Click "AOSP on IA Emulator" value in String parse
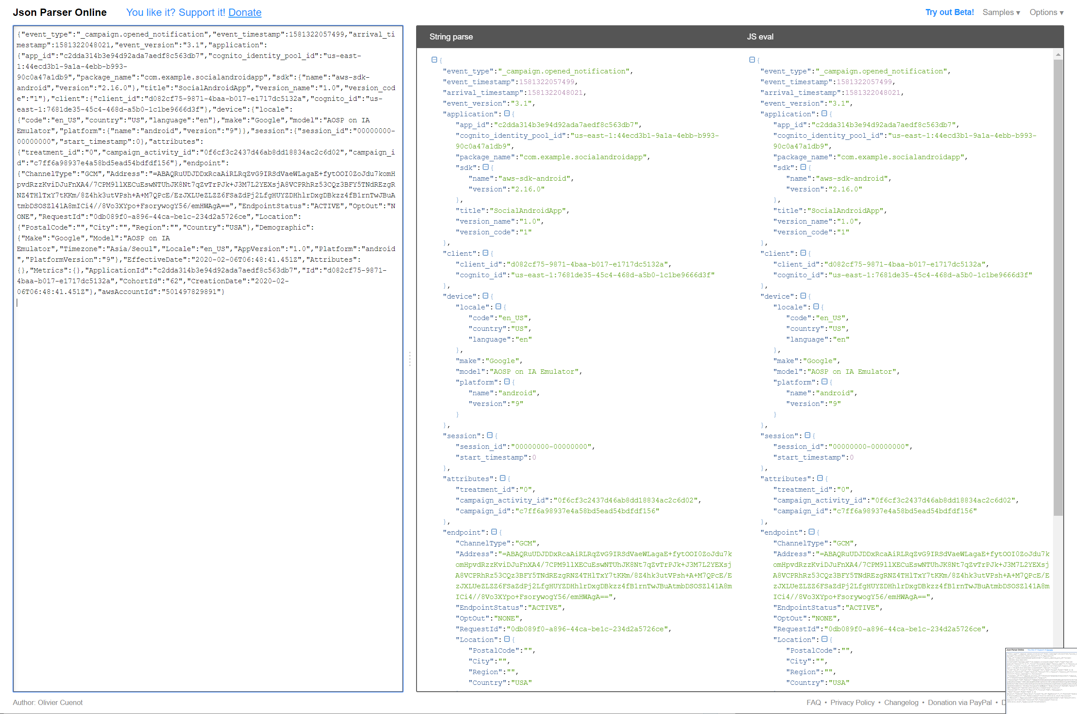 pyautogui.click(x=534, y=372)
